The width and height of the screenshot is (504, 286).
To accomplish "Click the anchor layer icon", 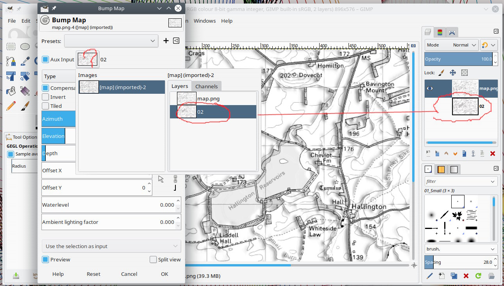I will coord(473,154).
